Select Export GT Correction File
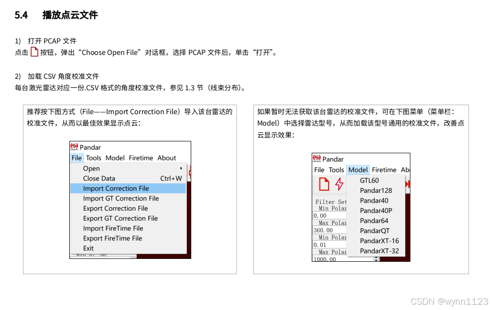This screenshot has height=310, width=490. [x=128, y=218]
